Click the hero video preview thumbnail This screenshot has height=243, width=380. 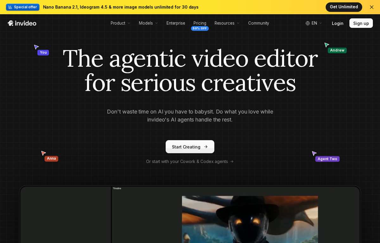click(250, 219)
